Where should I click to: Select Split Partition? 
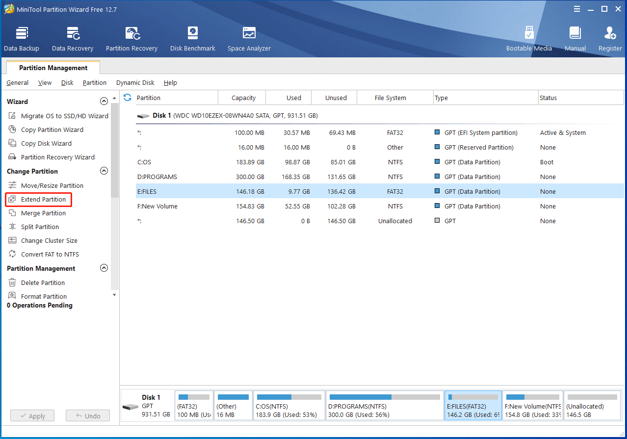click(x=33, y=227)
